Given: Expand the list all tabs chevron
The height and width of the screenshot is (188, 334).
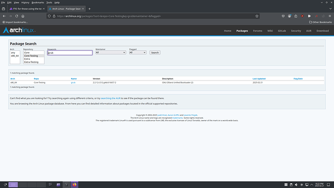Looking at the screenshot, I should (331, 9).
